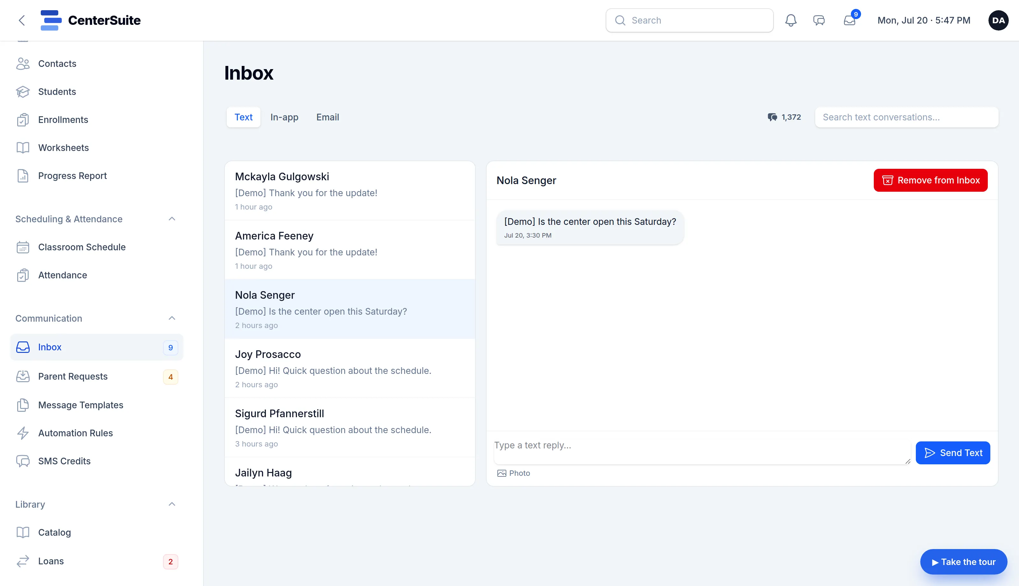
Task: Open Sigurd Pfannerstill conversation
Action: click(x=350, y=427)
